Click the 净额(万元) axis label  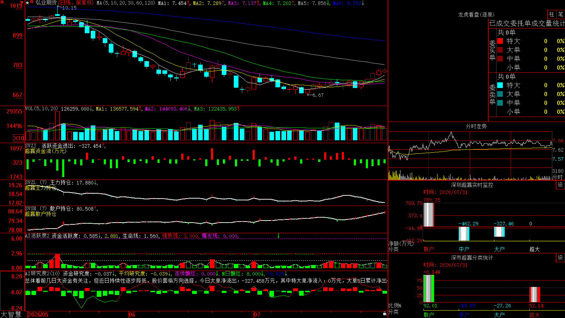tap(401, 243)
